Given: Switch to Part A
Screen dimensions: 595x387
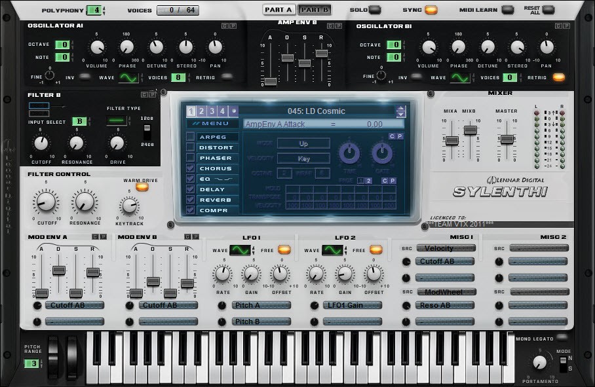Looking at the screenshot, I should point(278,10).
